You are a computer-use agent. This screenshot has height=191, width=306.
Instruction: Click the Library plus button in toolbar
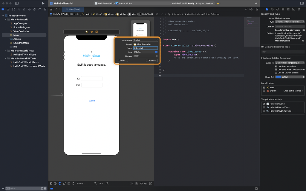coord(256,3)
